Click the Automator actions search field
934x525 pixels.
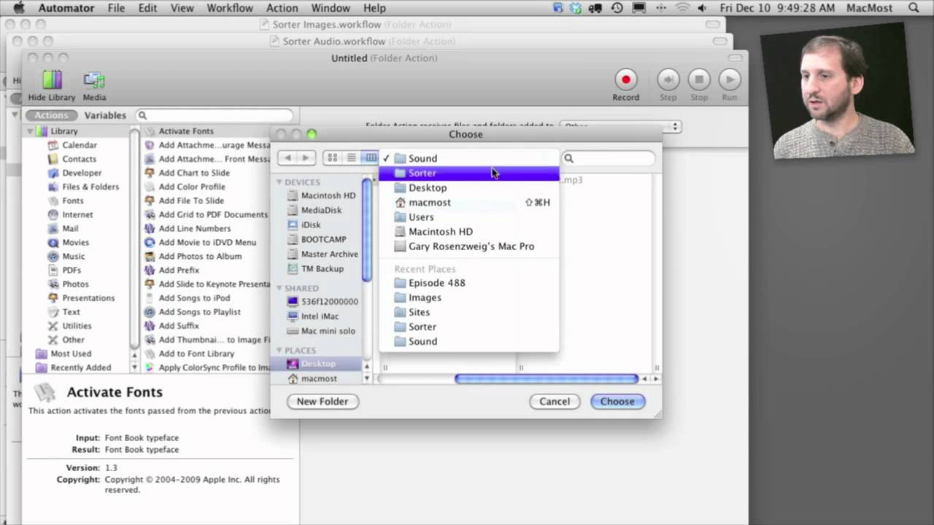click(x=215, y=115)
